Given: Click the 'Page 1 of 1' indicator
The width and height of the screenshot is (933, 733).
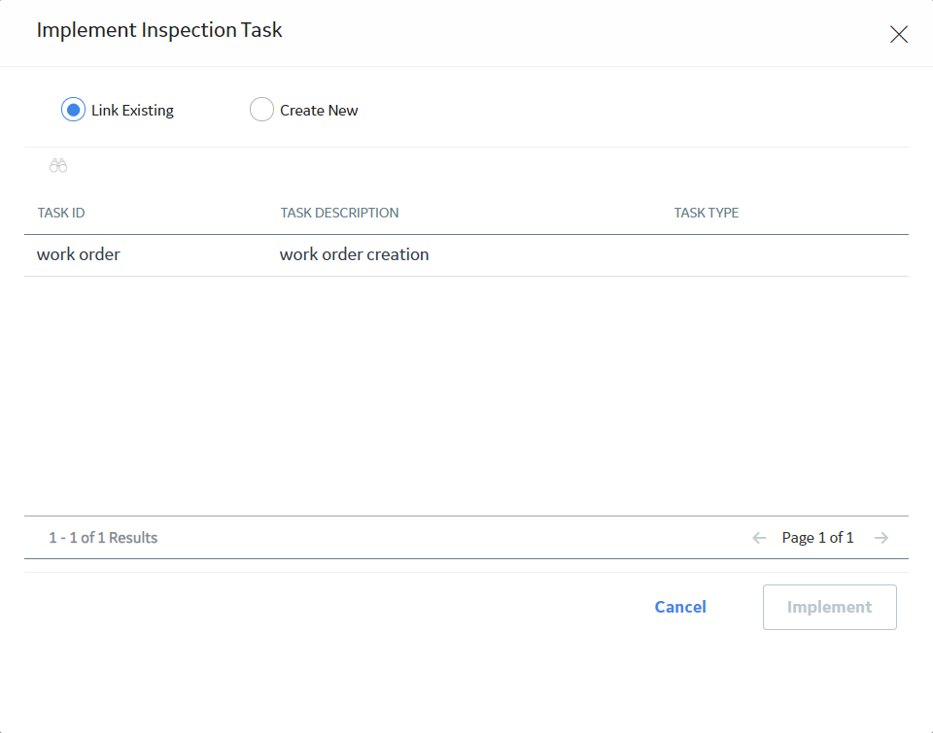Looking at the screenshot, I should coord(817,538).
